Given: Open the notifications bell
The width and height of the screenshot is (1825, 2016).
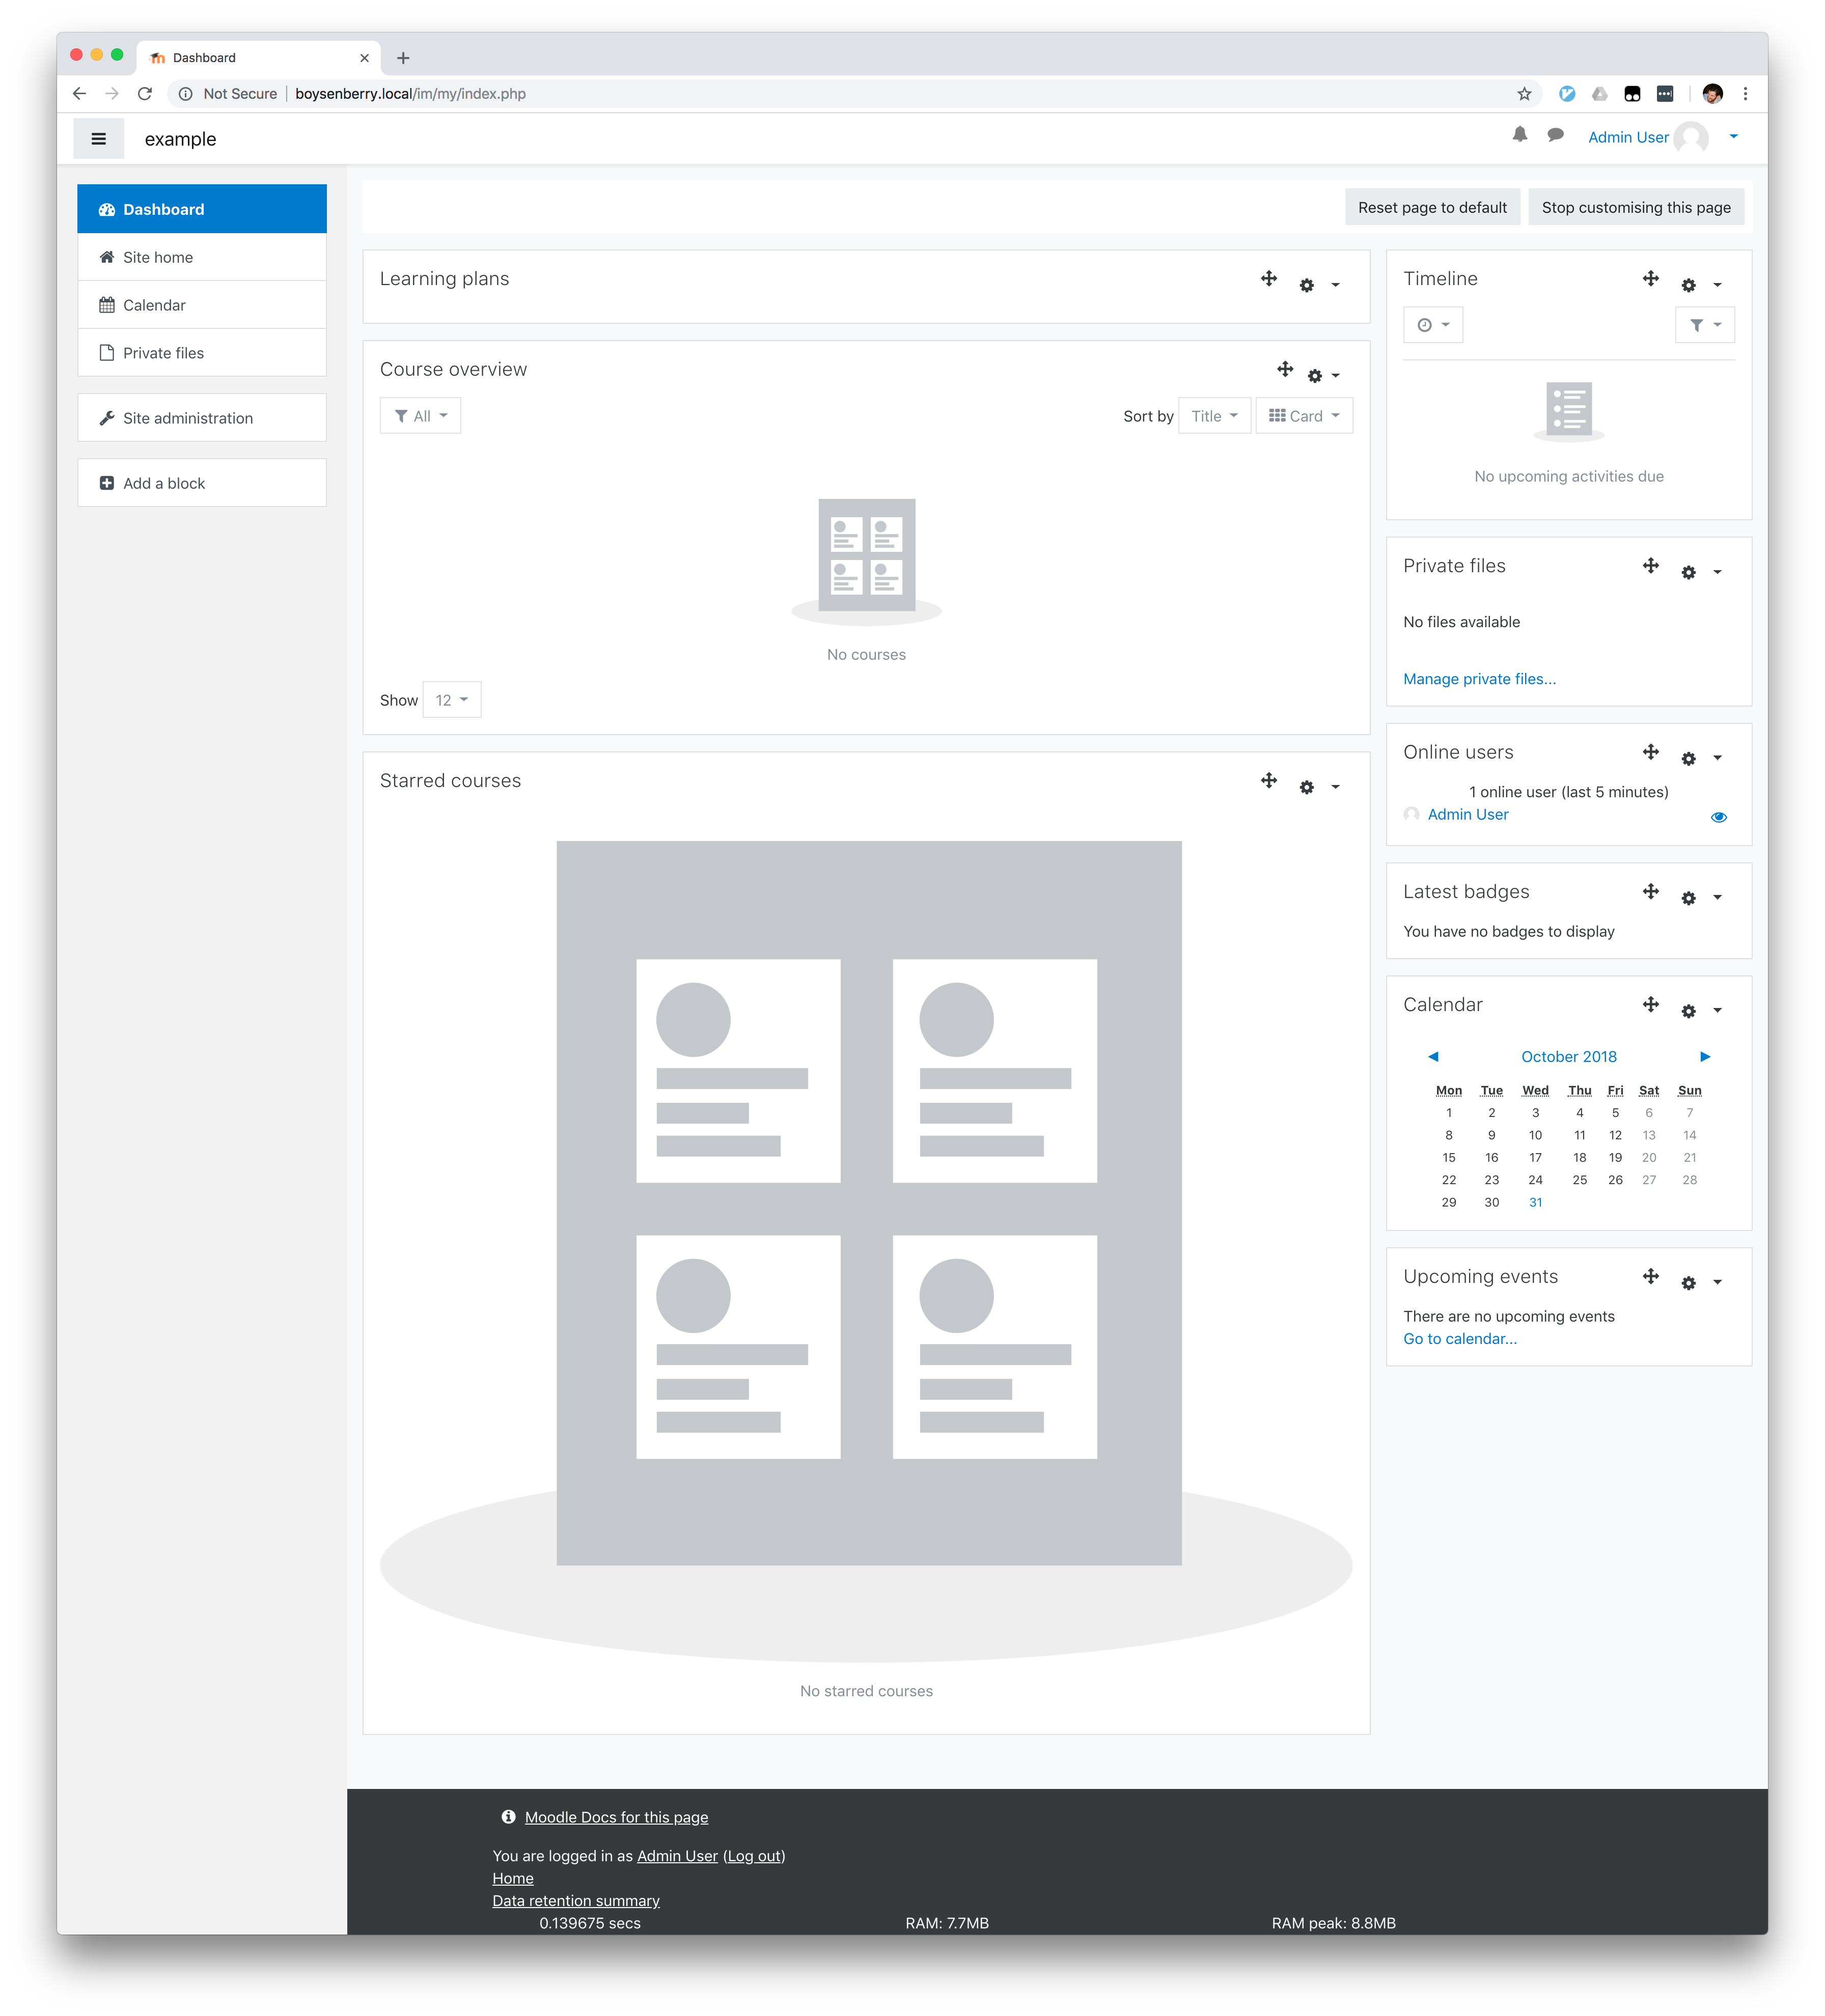Looking at the screenshot, I should click(x=1519, y=135).
